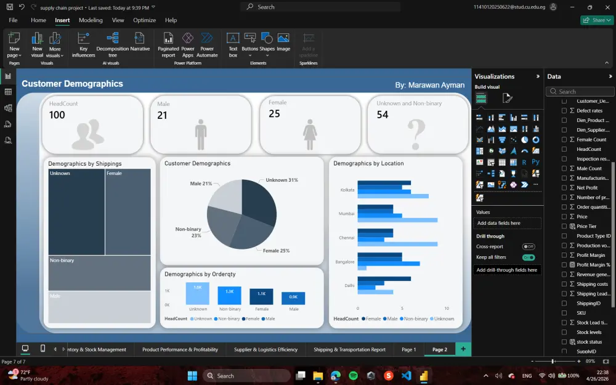Open the File menu
Image resolution: width=616 pixels, height=385 pixels.
[x=13, y=20]
